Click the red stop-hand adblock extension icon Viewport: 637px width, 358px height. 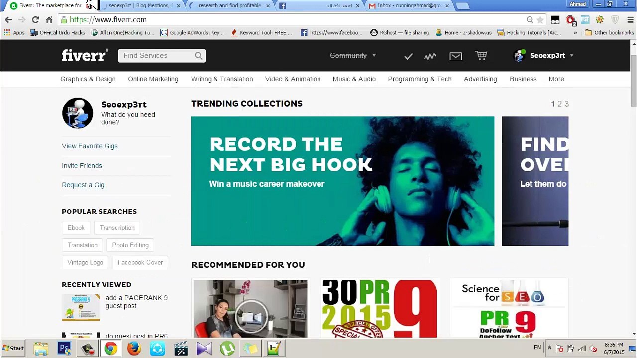click(570, 20)
